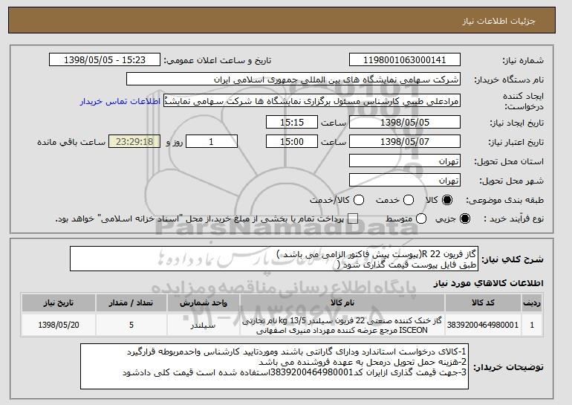This screenshot has width=572, height=405.
Task: Click the creation date field 1398/05/05
Action: coord(405,122)
